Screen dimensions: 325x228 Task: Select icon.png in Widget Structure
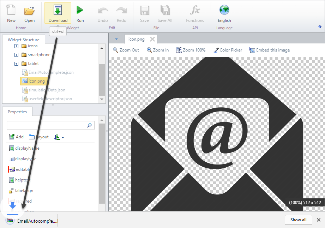point(34,81)
